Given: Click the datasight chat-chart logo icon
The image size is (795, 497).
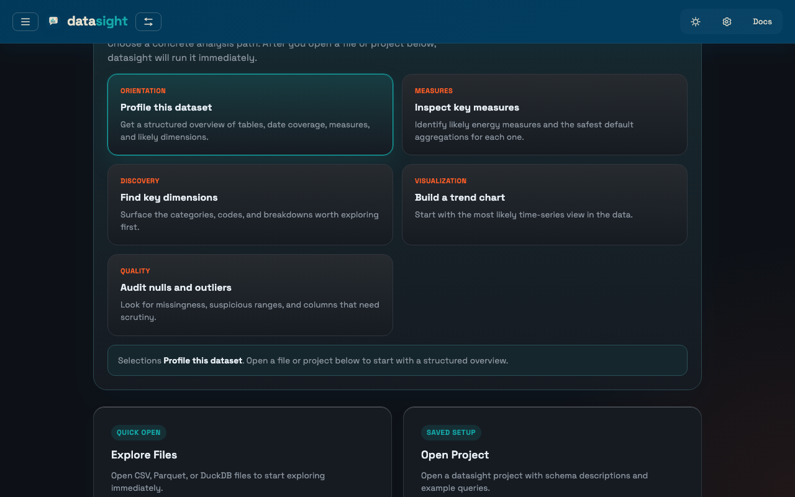Looking at the screenshot, I should (x=53, y=21).
